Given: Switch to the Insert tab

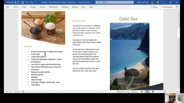Looking at the screenshot, I should (24, 7).
